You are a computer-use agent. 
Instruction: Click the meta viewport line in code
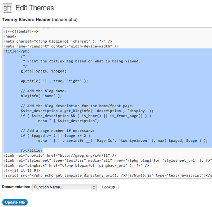(x=61, y=46)
